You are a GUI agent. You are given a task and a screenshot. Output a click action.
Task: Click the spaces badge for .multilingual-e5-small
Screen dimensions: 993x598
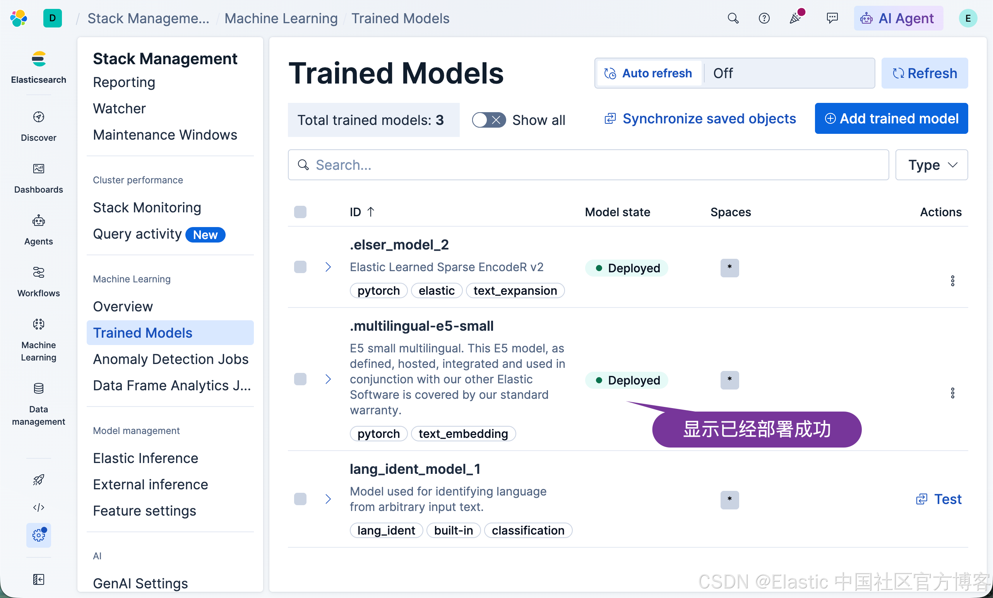click(730, 380)
